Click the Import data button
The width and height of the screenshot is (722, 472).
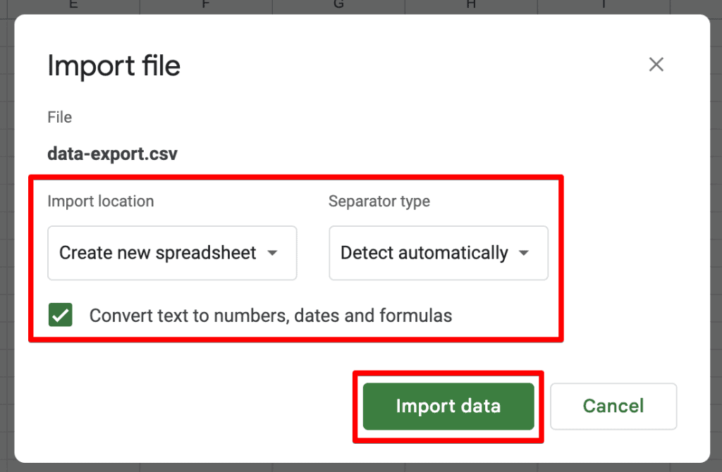click(x=448, y=406)
